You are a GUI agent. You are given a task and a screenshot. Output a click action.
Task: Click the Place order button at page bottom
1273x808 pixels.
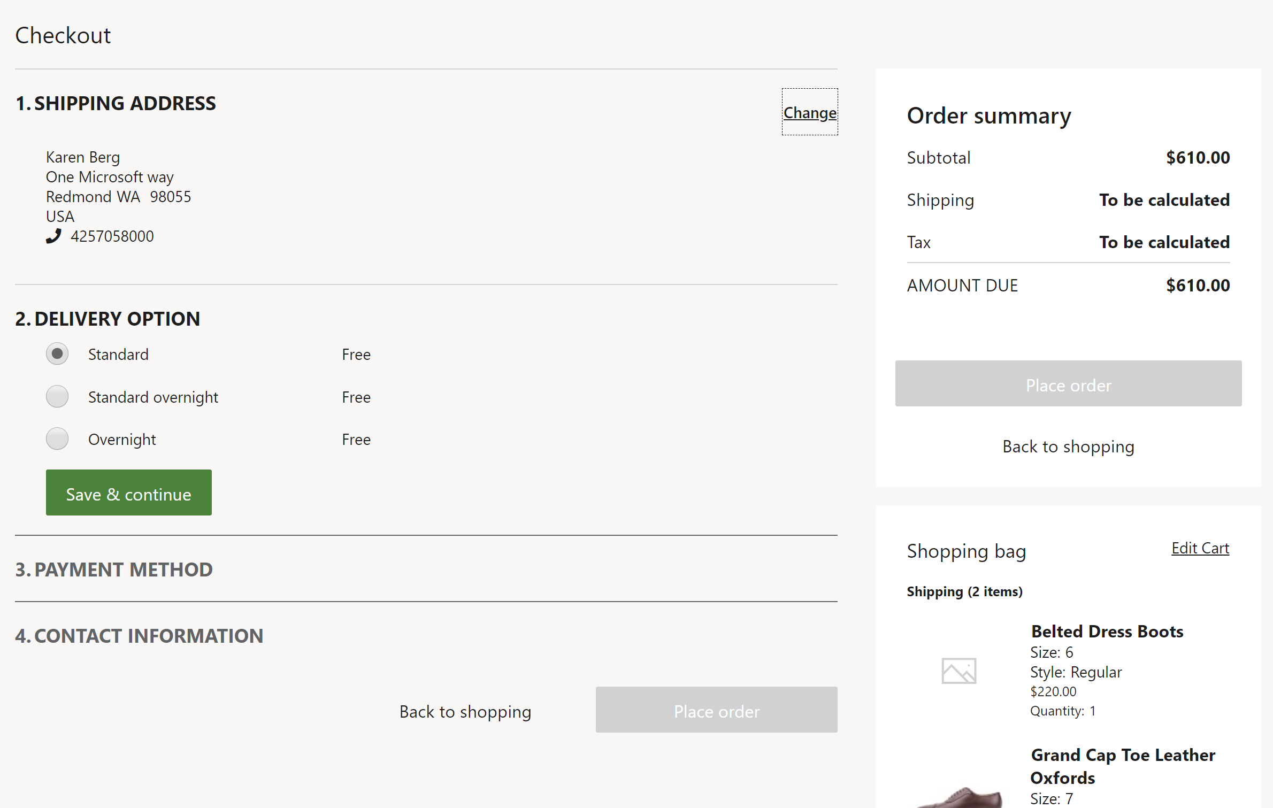[x=716, y=711]
